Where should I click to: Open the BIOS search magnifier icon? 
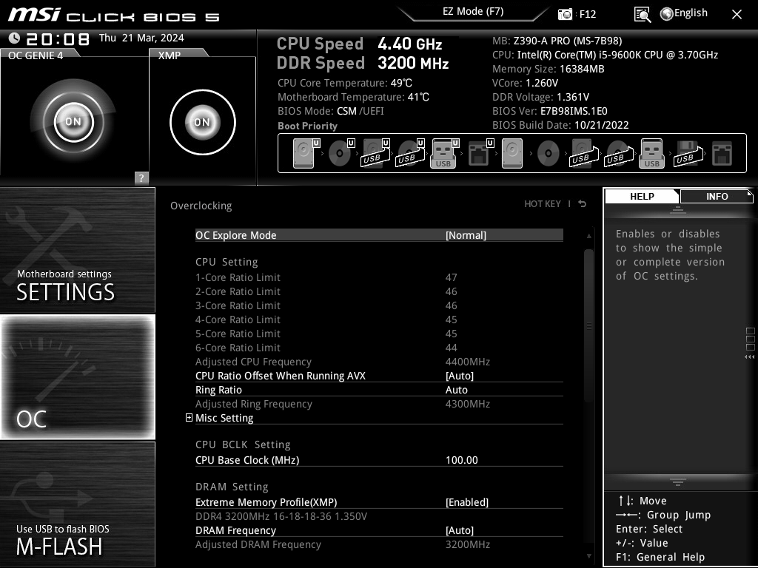point(642,15)
